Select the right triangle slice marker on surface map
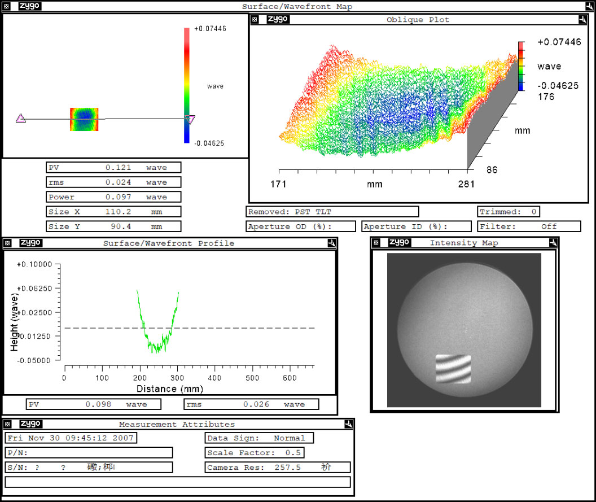596x502 pixels. tap(190, 119)
